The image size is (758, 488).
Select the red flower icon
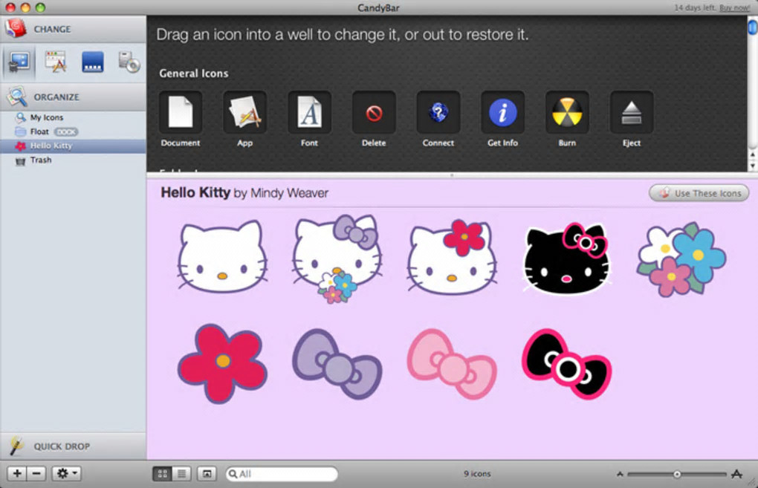(222, 363)
